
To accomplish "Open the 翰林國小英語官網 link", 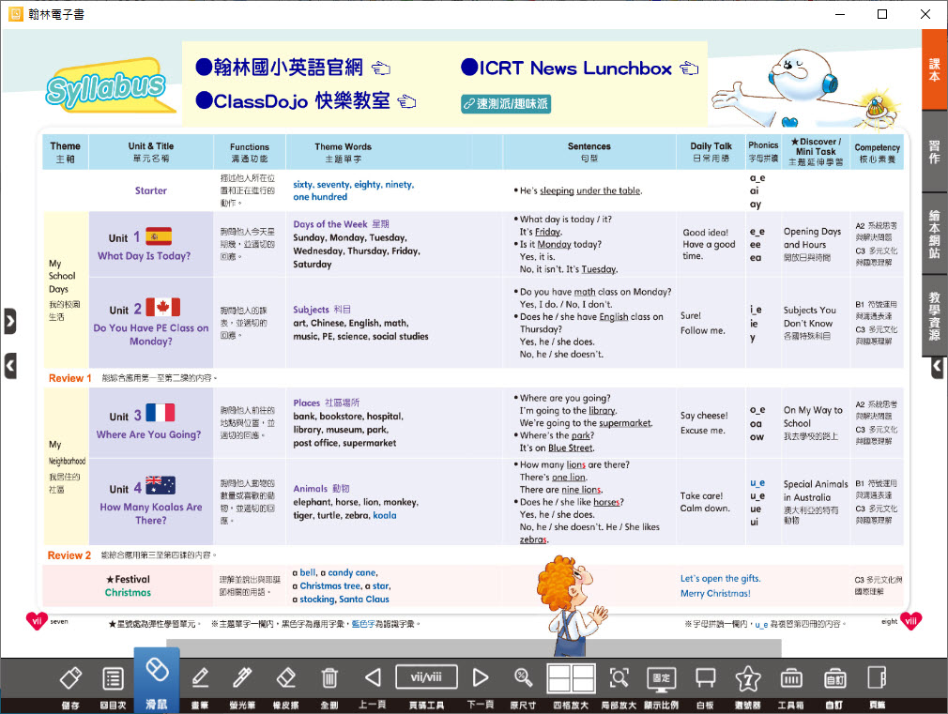I will point(291,68).
